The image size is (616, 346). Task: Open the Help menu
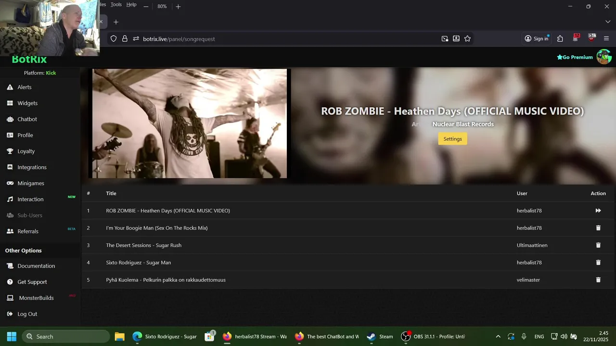click(131, 4)
